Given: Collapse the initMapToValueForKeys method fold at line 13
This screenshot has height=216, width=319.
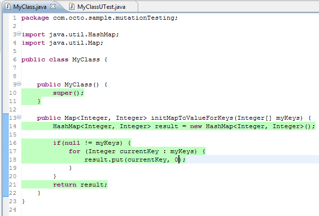Looking at the screenshot, I should click(19, 118).
